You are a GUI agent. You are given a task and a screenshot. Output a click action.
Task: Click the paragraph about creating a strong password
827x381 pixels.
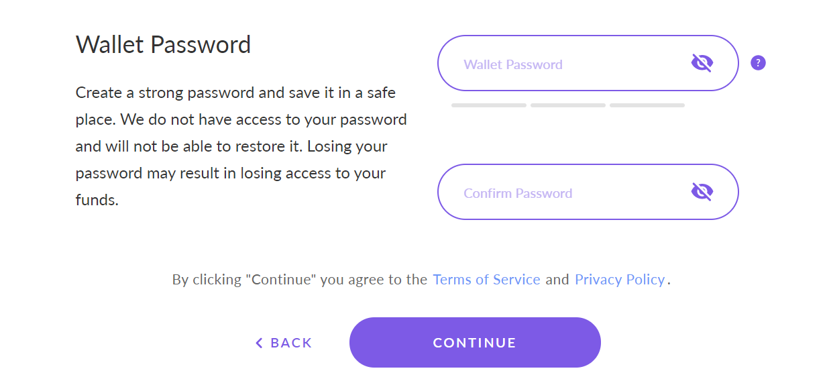coord(241,146)
